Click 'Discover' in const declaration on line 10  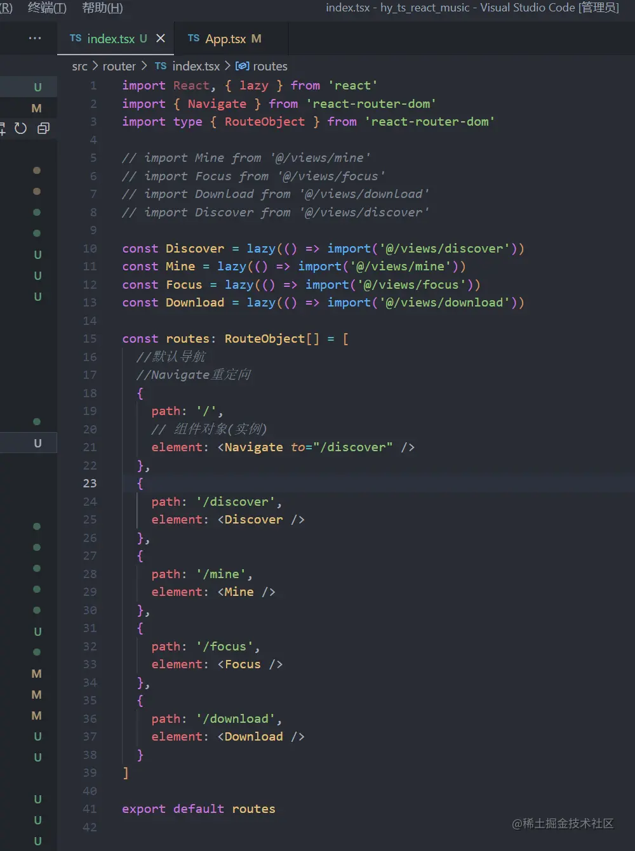[x=195, y=249]
